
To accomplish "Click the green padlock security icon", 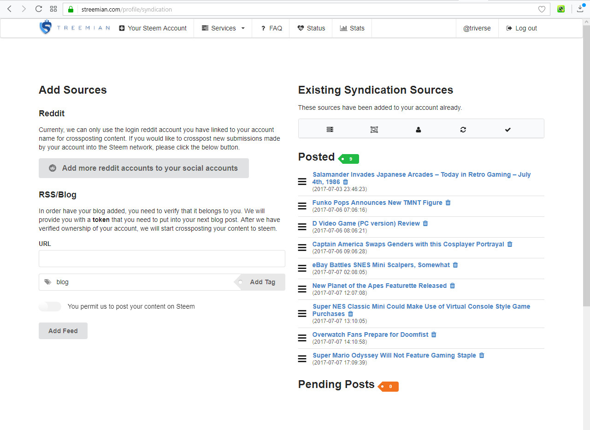I will pos(71,9).
